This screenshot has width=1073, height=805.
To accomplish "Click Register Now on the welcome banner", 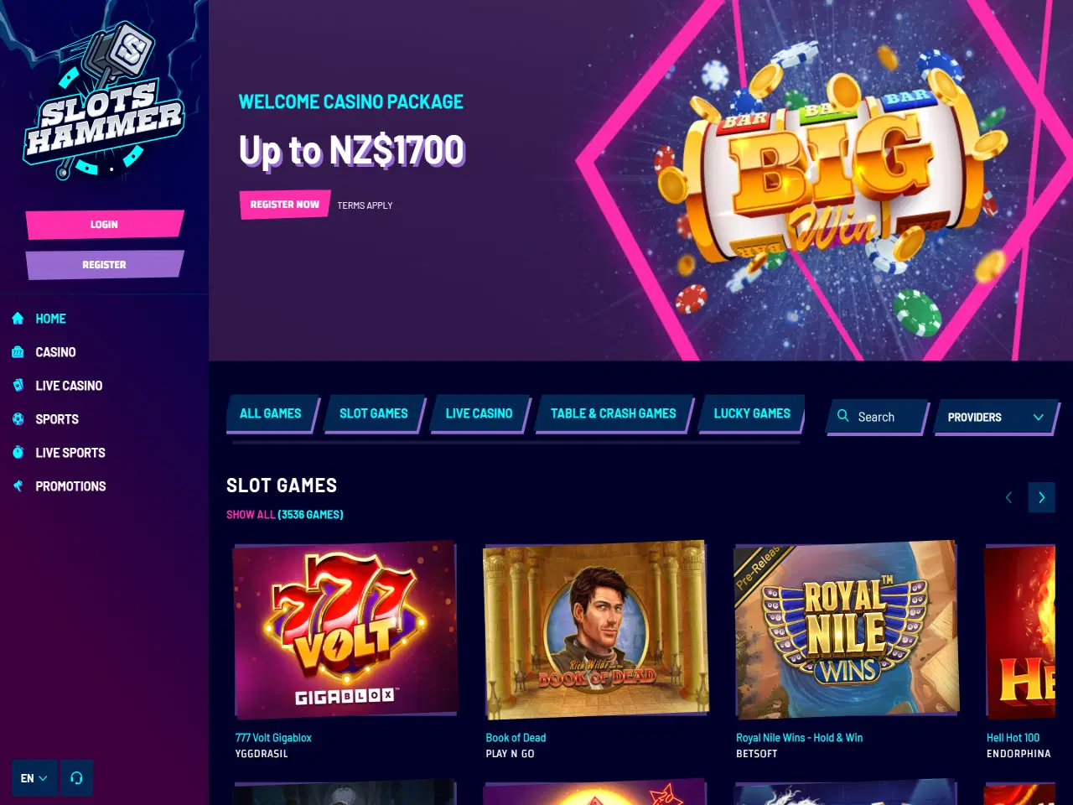I will point(285,205).
